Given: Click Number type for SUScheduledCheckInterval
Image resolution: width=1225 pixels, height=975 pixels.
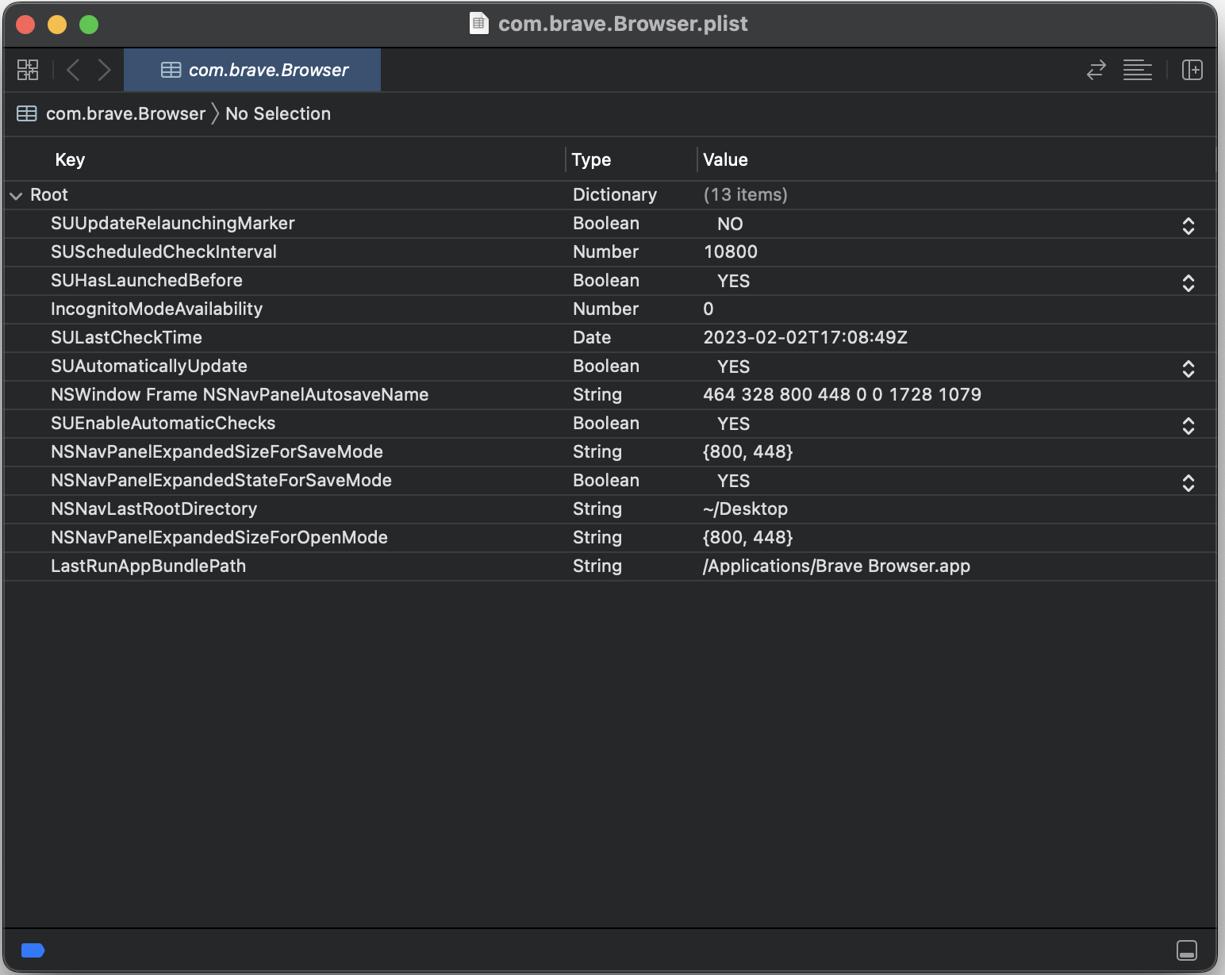Looking at the screenshot, I should [x=605, y=252].
